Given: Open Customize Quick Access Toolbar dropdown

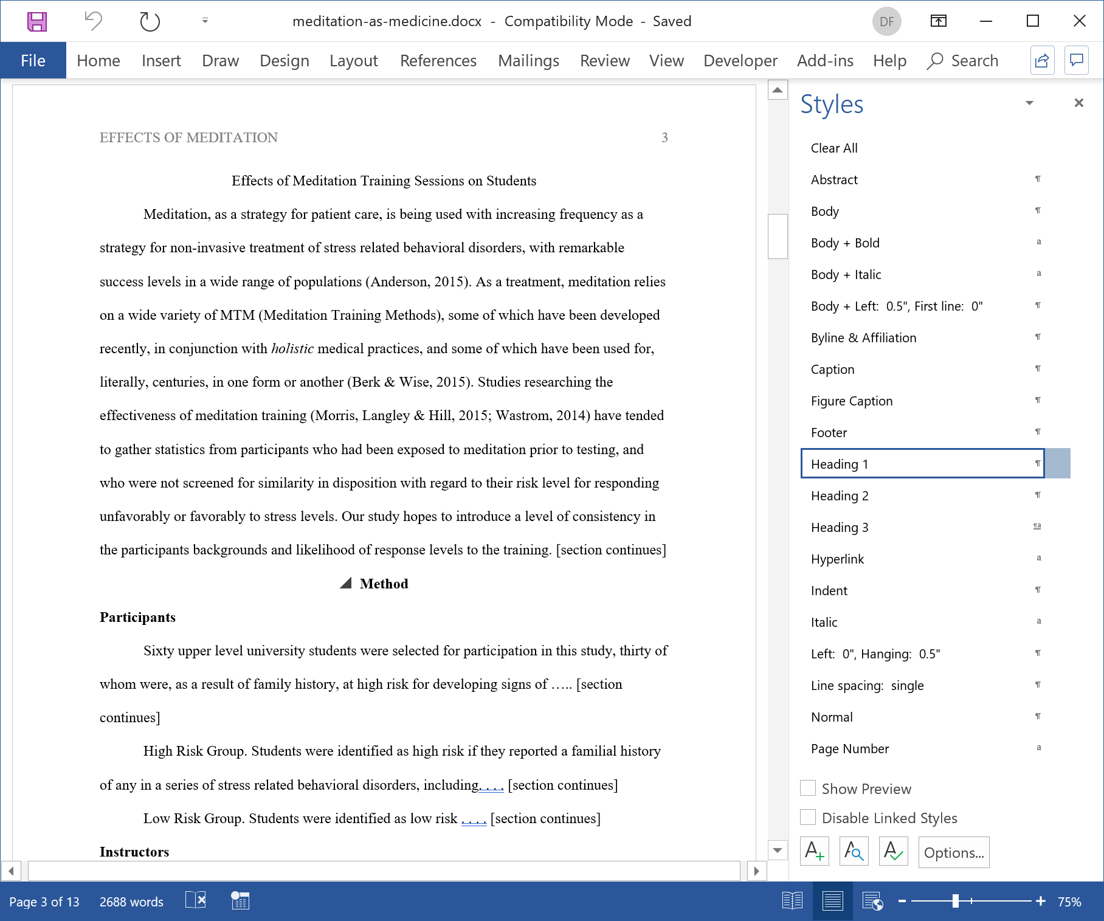Looking at the screenshot, I should 205,21.
